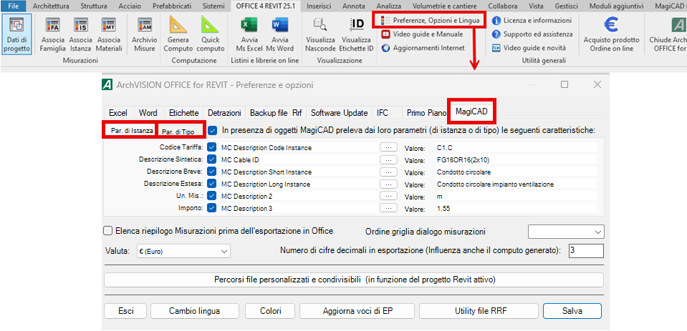Open Video guide e novità

529,48
